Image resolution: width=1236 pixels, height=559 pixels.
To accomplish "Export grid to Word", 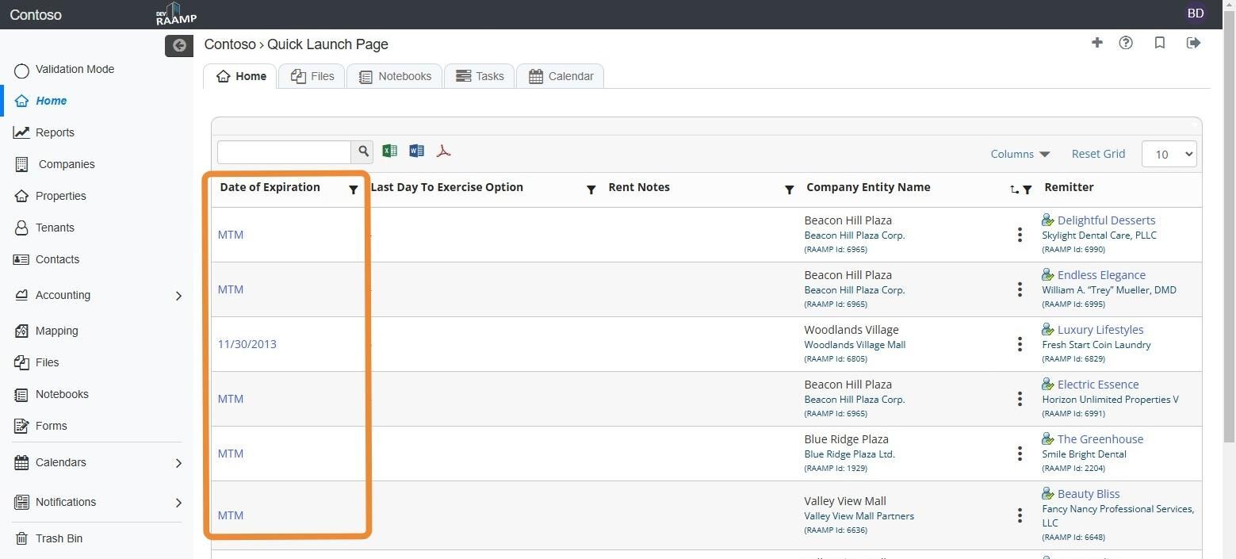I will click(416, 151).
